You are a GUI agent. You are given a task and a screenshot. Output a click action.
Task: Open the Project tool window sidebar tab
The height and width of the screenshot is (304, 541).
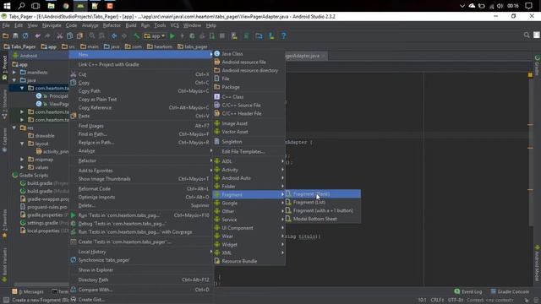4,68
